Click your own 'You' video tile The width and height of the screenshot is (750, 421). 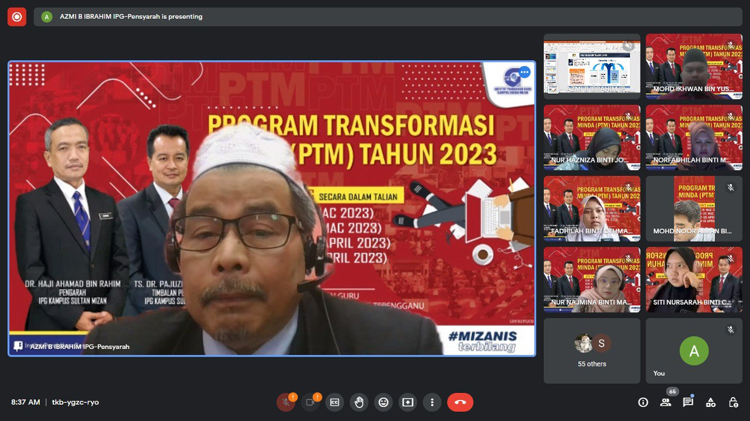[694, 351]
